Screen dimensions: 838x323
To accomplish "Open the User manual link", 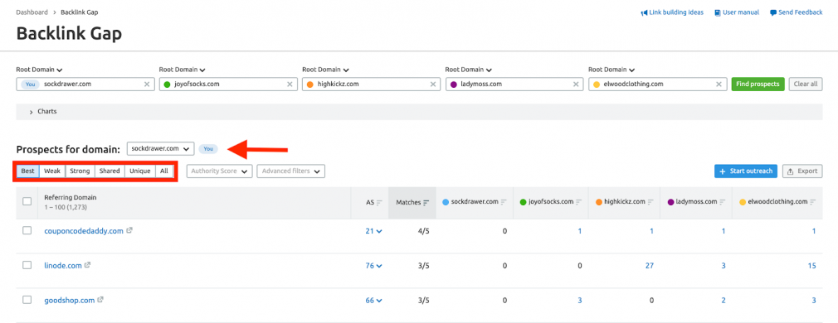I will 737,12.
